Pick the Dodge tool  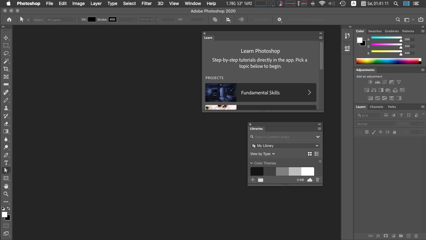pyautogui.click(x=6, y=147)
